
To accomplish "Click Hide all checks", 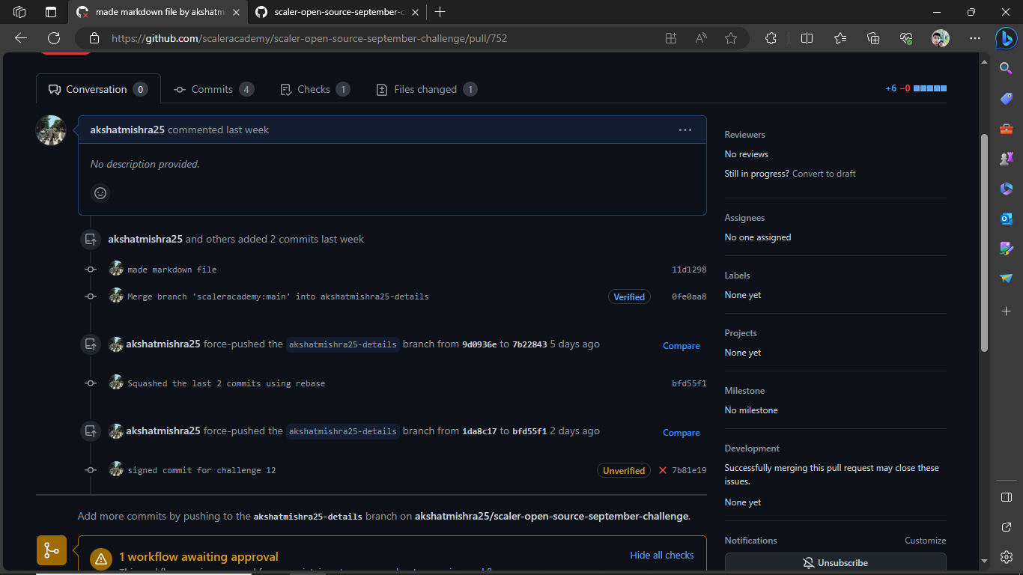I will 662,555.
